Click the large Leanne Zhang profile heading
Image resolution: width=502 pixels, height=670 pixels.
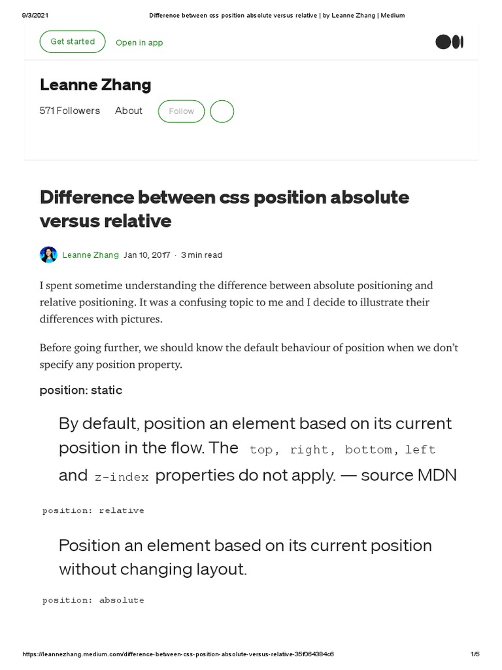coord(95,84)
